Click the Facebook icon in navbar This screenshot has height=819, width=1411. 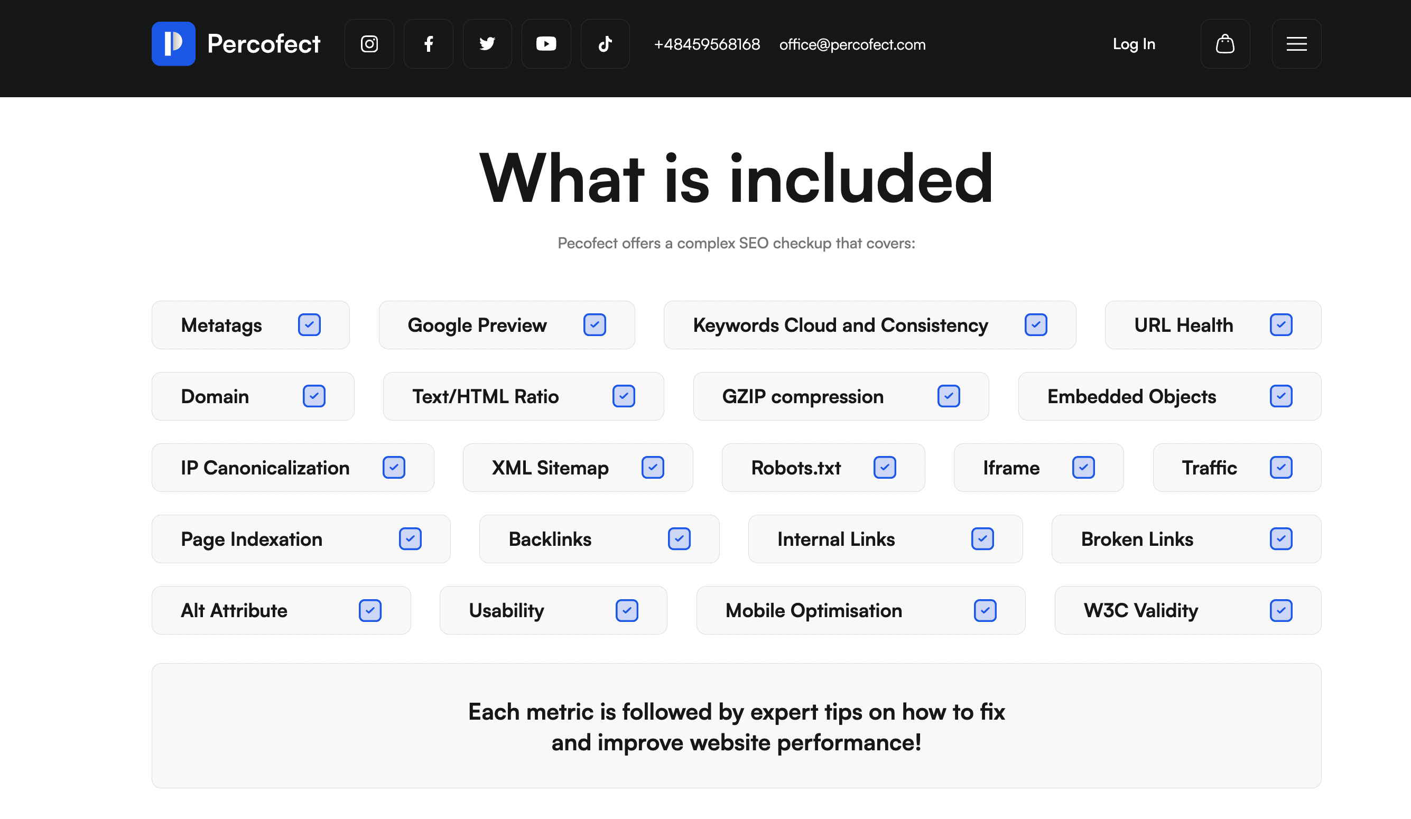(x=427, y=44)
